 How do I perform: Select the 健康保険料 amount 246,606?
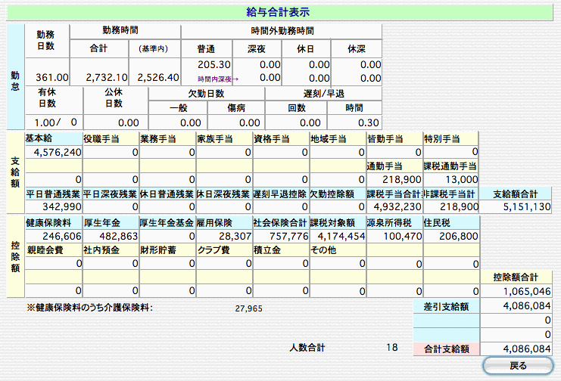click(53, 236)
